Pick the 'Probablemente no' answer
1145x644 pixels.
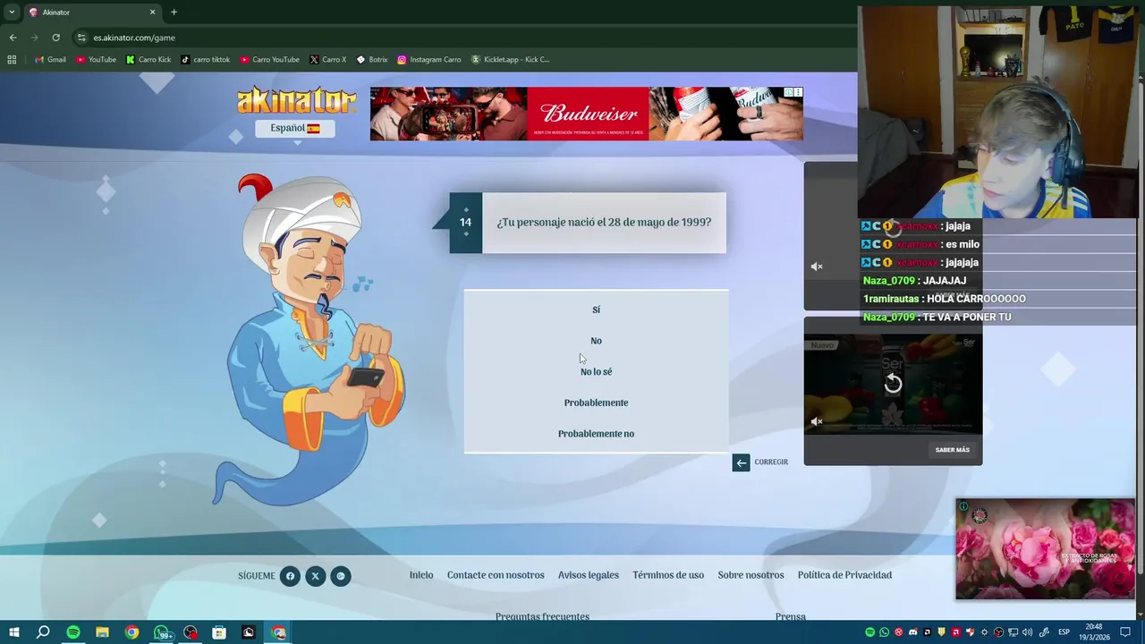coord(596,434)
